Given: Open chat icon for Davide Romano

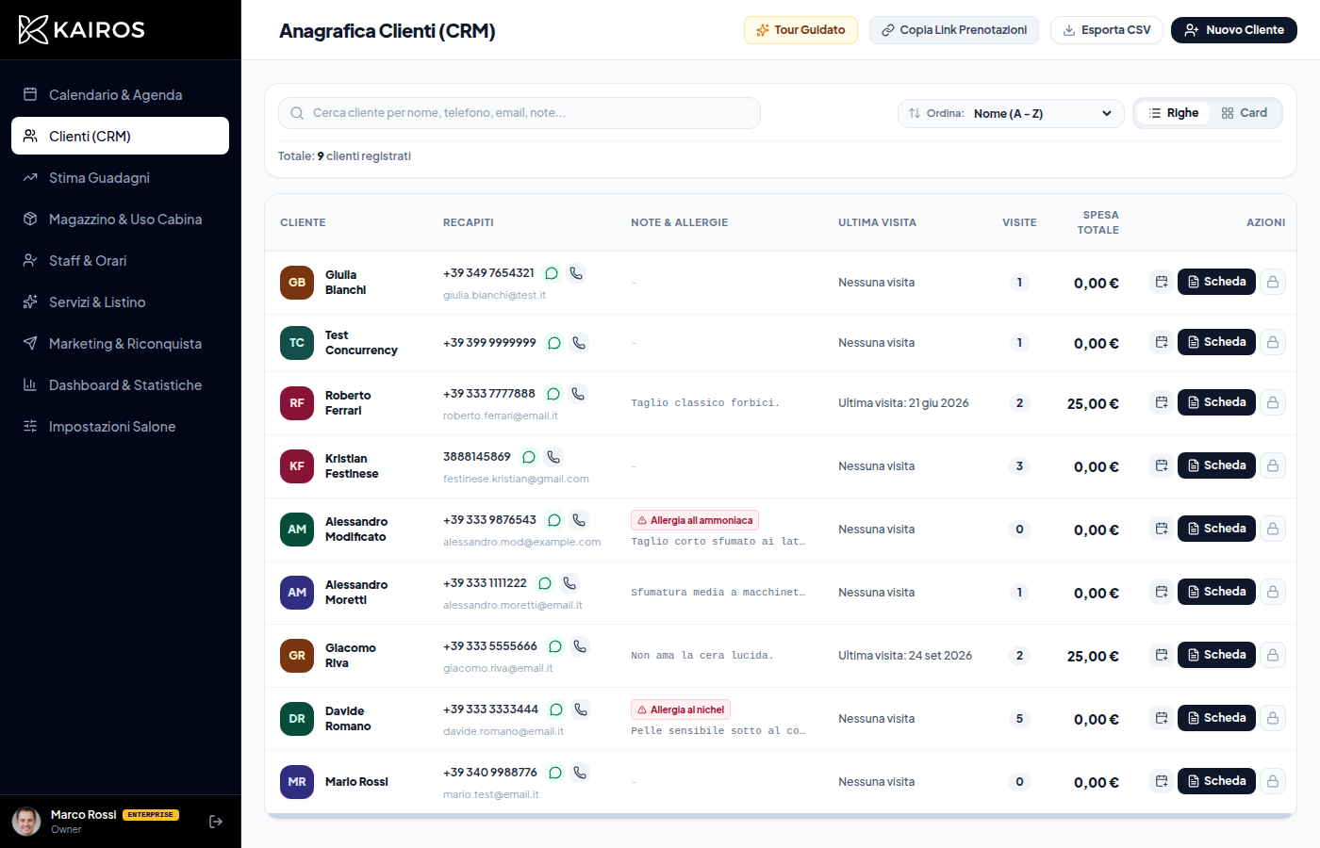Looking at the screenshot, I should [x=556, y=709].
